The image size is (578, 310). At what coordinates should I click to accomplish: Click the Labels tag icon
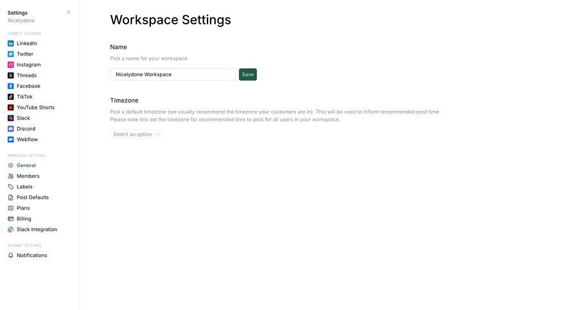(x=11, y=187)
